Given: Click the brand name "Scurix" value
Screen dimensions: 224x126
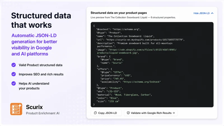Looking at the screenshot, I should pyautogui.click(x=117, y=63).
